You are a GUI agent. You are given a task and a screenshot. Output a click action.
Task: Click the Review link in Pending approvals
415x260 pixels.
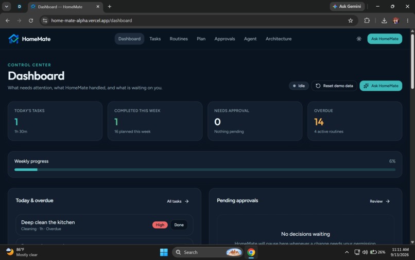pyautogui.click(x=380, y=201)
